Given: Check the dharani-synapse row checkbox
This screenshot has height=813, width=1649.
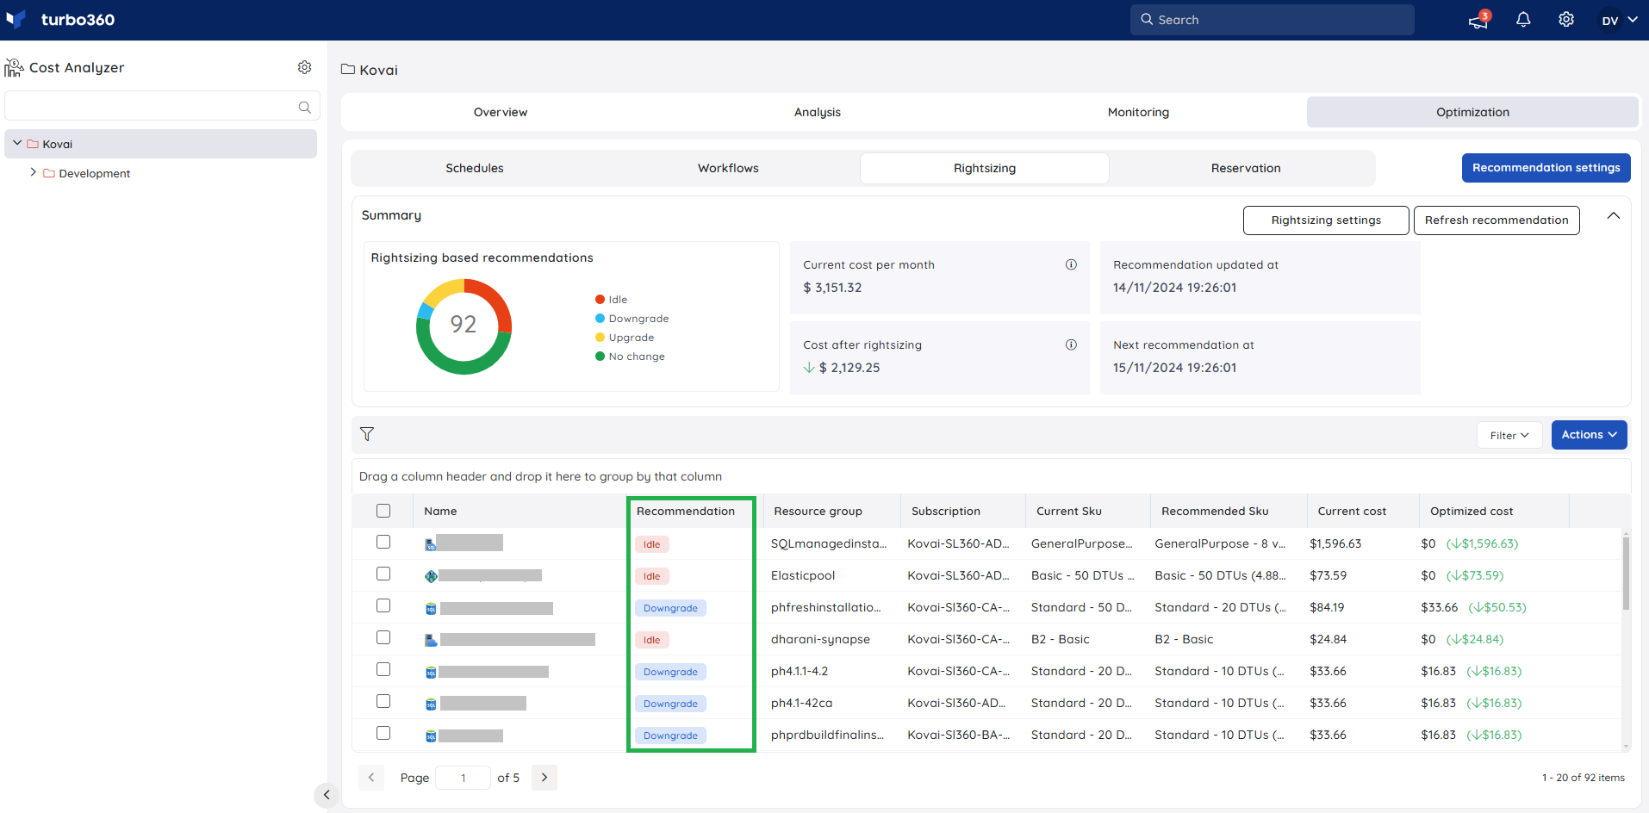Looking at the screenshot, I should pyautogui.click(x=383, y=637).
